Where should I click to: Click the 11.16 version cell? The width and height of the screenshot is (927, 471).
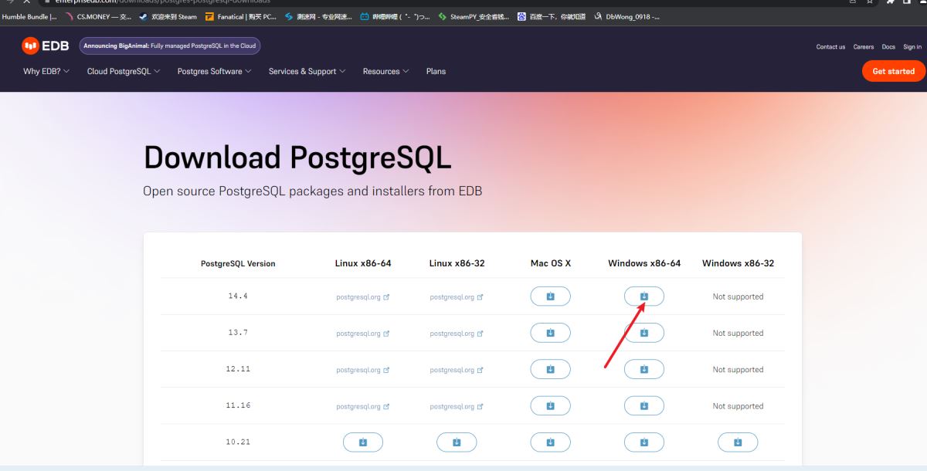(x=238, y=405)
